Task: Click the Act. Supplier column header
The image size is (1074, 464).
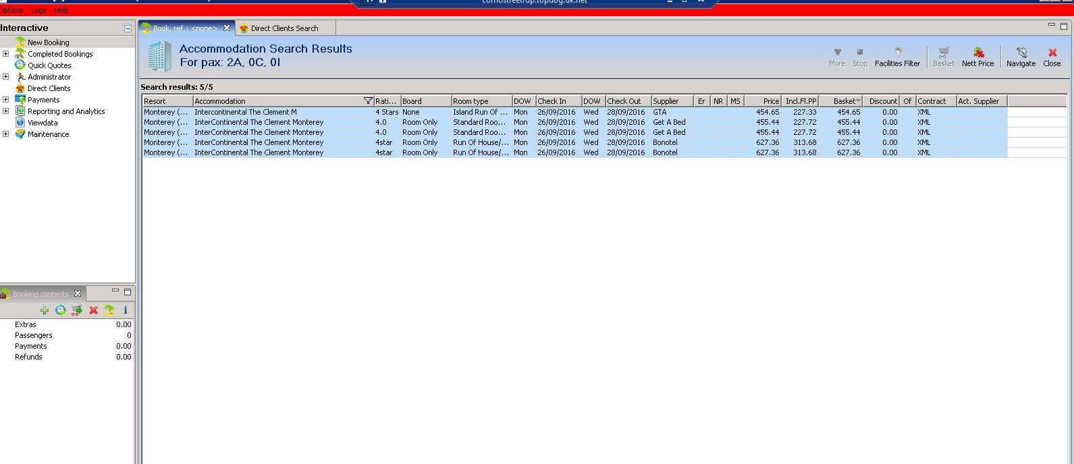Action: [982, 101]
